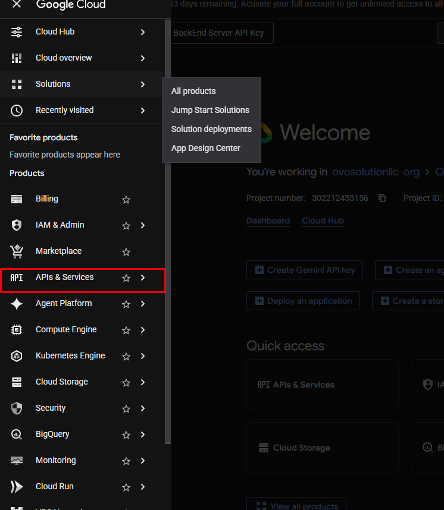This screenshot has width=444, height=510.
Task: Pin Agent Platform with its star
Action: pyautogui.click(x=126, y=304)
